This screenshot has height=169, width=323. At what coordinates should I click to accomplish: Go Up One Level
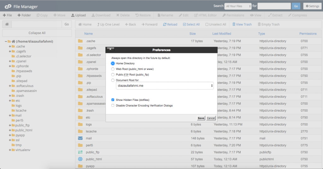108,24
